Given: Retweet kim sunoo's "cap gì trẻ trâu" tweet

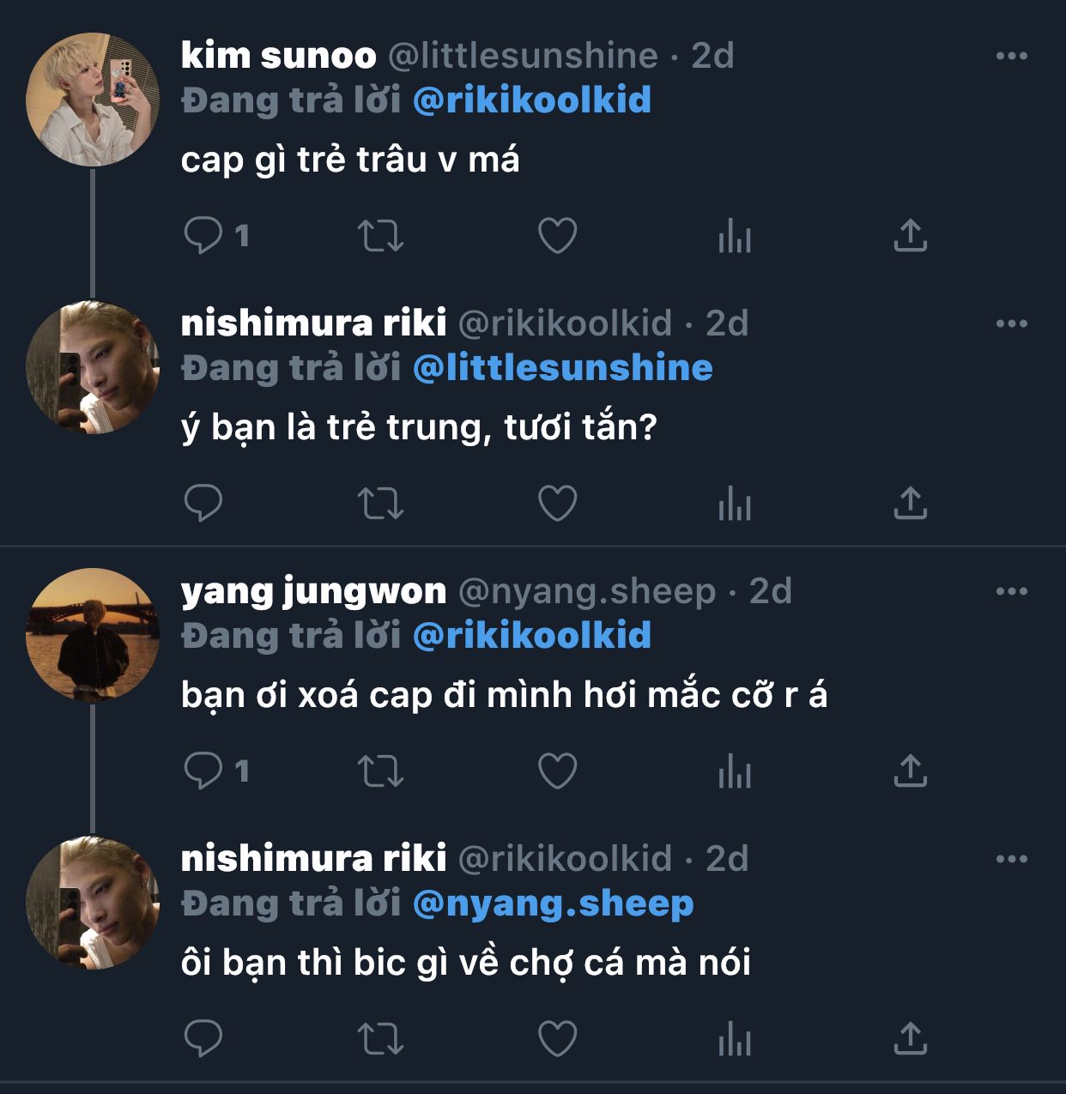Looking at the screenshot, I should [380, 235].
